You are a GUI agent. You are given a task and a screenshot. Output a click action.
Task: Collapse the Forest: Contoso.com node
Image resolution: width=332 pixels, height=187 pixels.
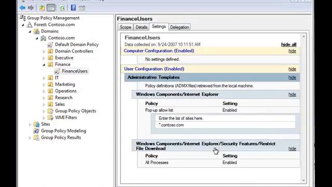coord(23,25)
